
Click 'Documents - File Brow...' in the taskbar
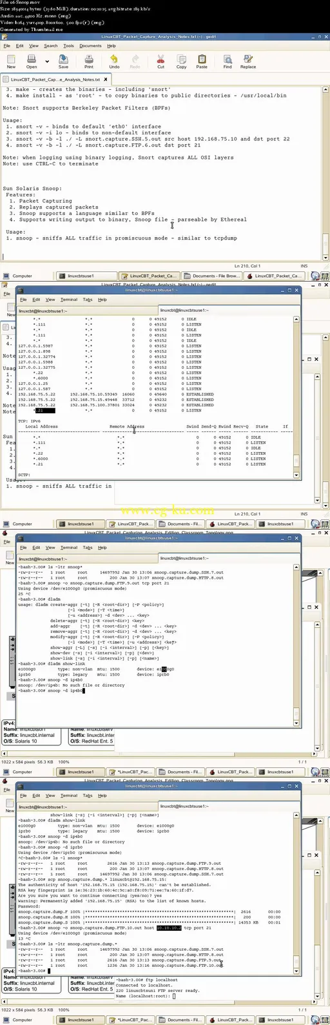(x=213, y=276)
